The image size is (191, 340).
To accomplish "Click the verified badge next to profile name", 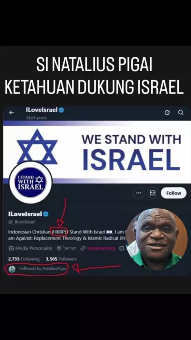I will point(46,214).
